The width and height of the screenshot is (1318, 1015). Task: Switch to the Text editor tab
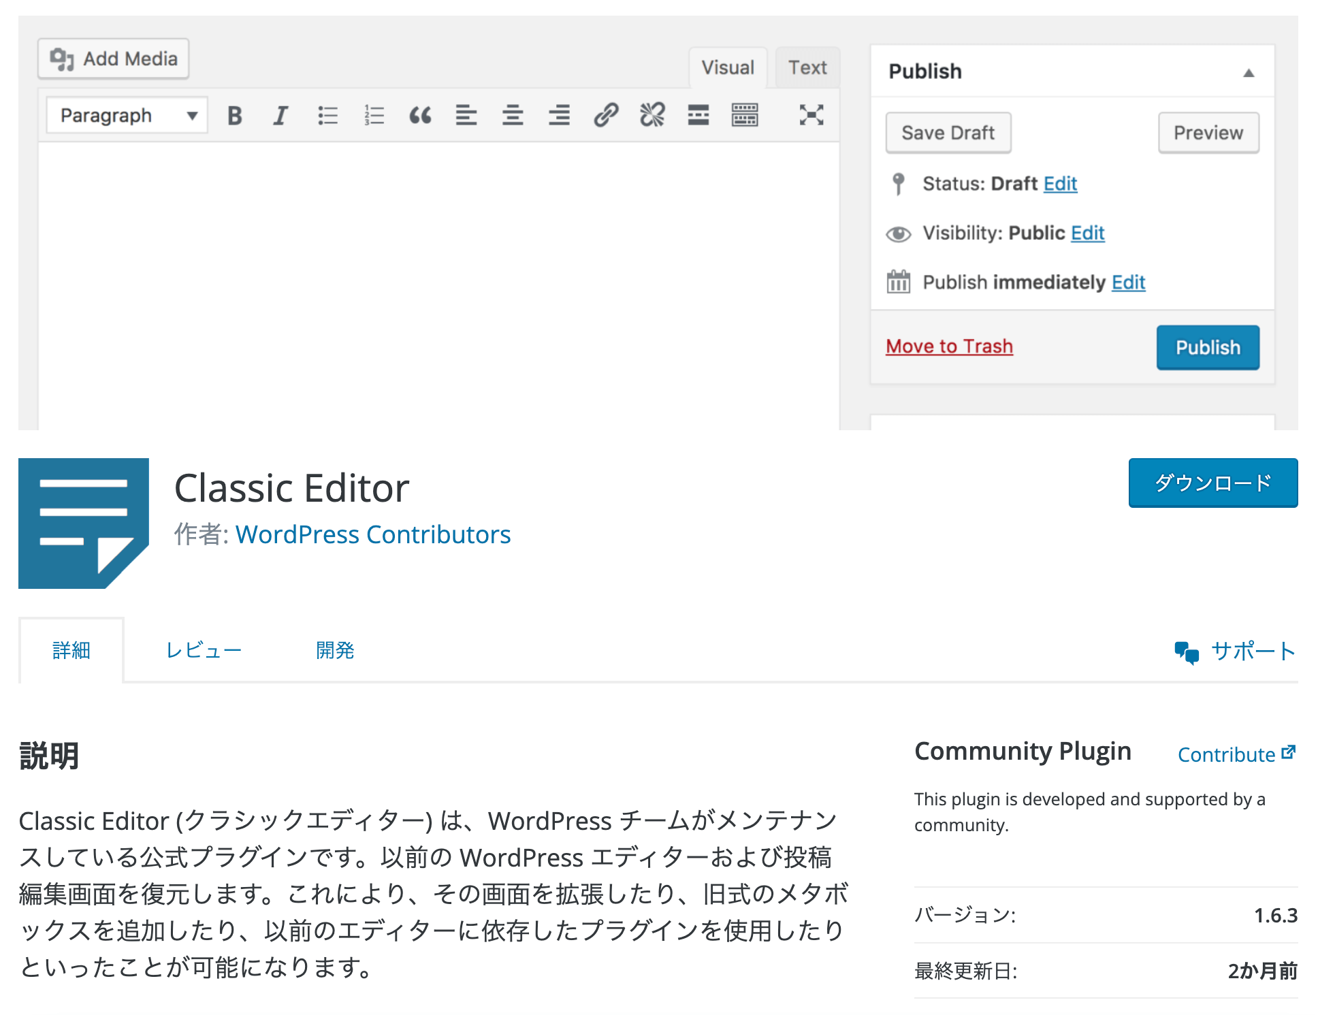[808, 67]
